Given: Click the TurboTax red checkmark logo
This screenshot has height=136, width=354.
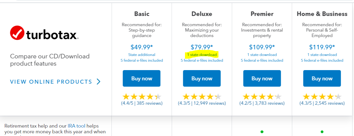Looking at the screenshot, I should coord(17,33).
